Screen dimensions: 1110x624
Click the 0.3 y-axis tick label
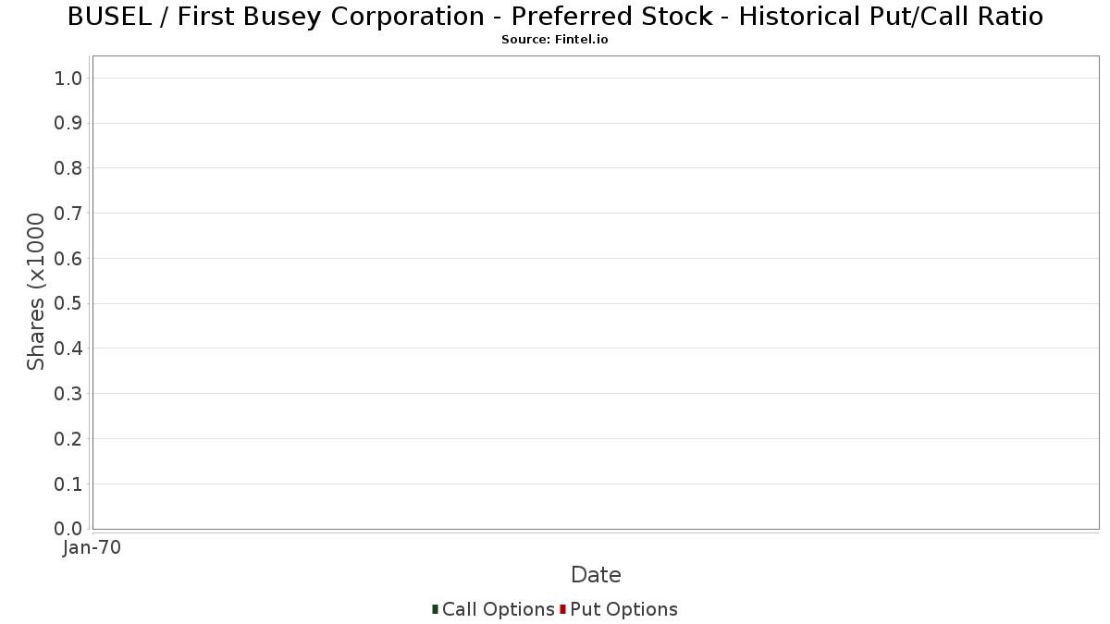(x=68, y=394)
